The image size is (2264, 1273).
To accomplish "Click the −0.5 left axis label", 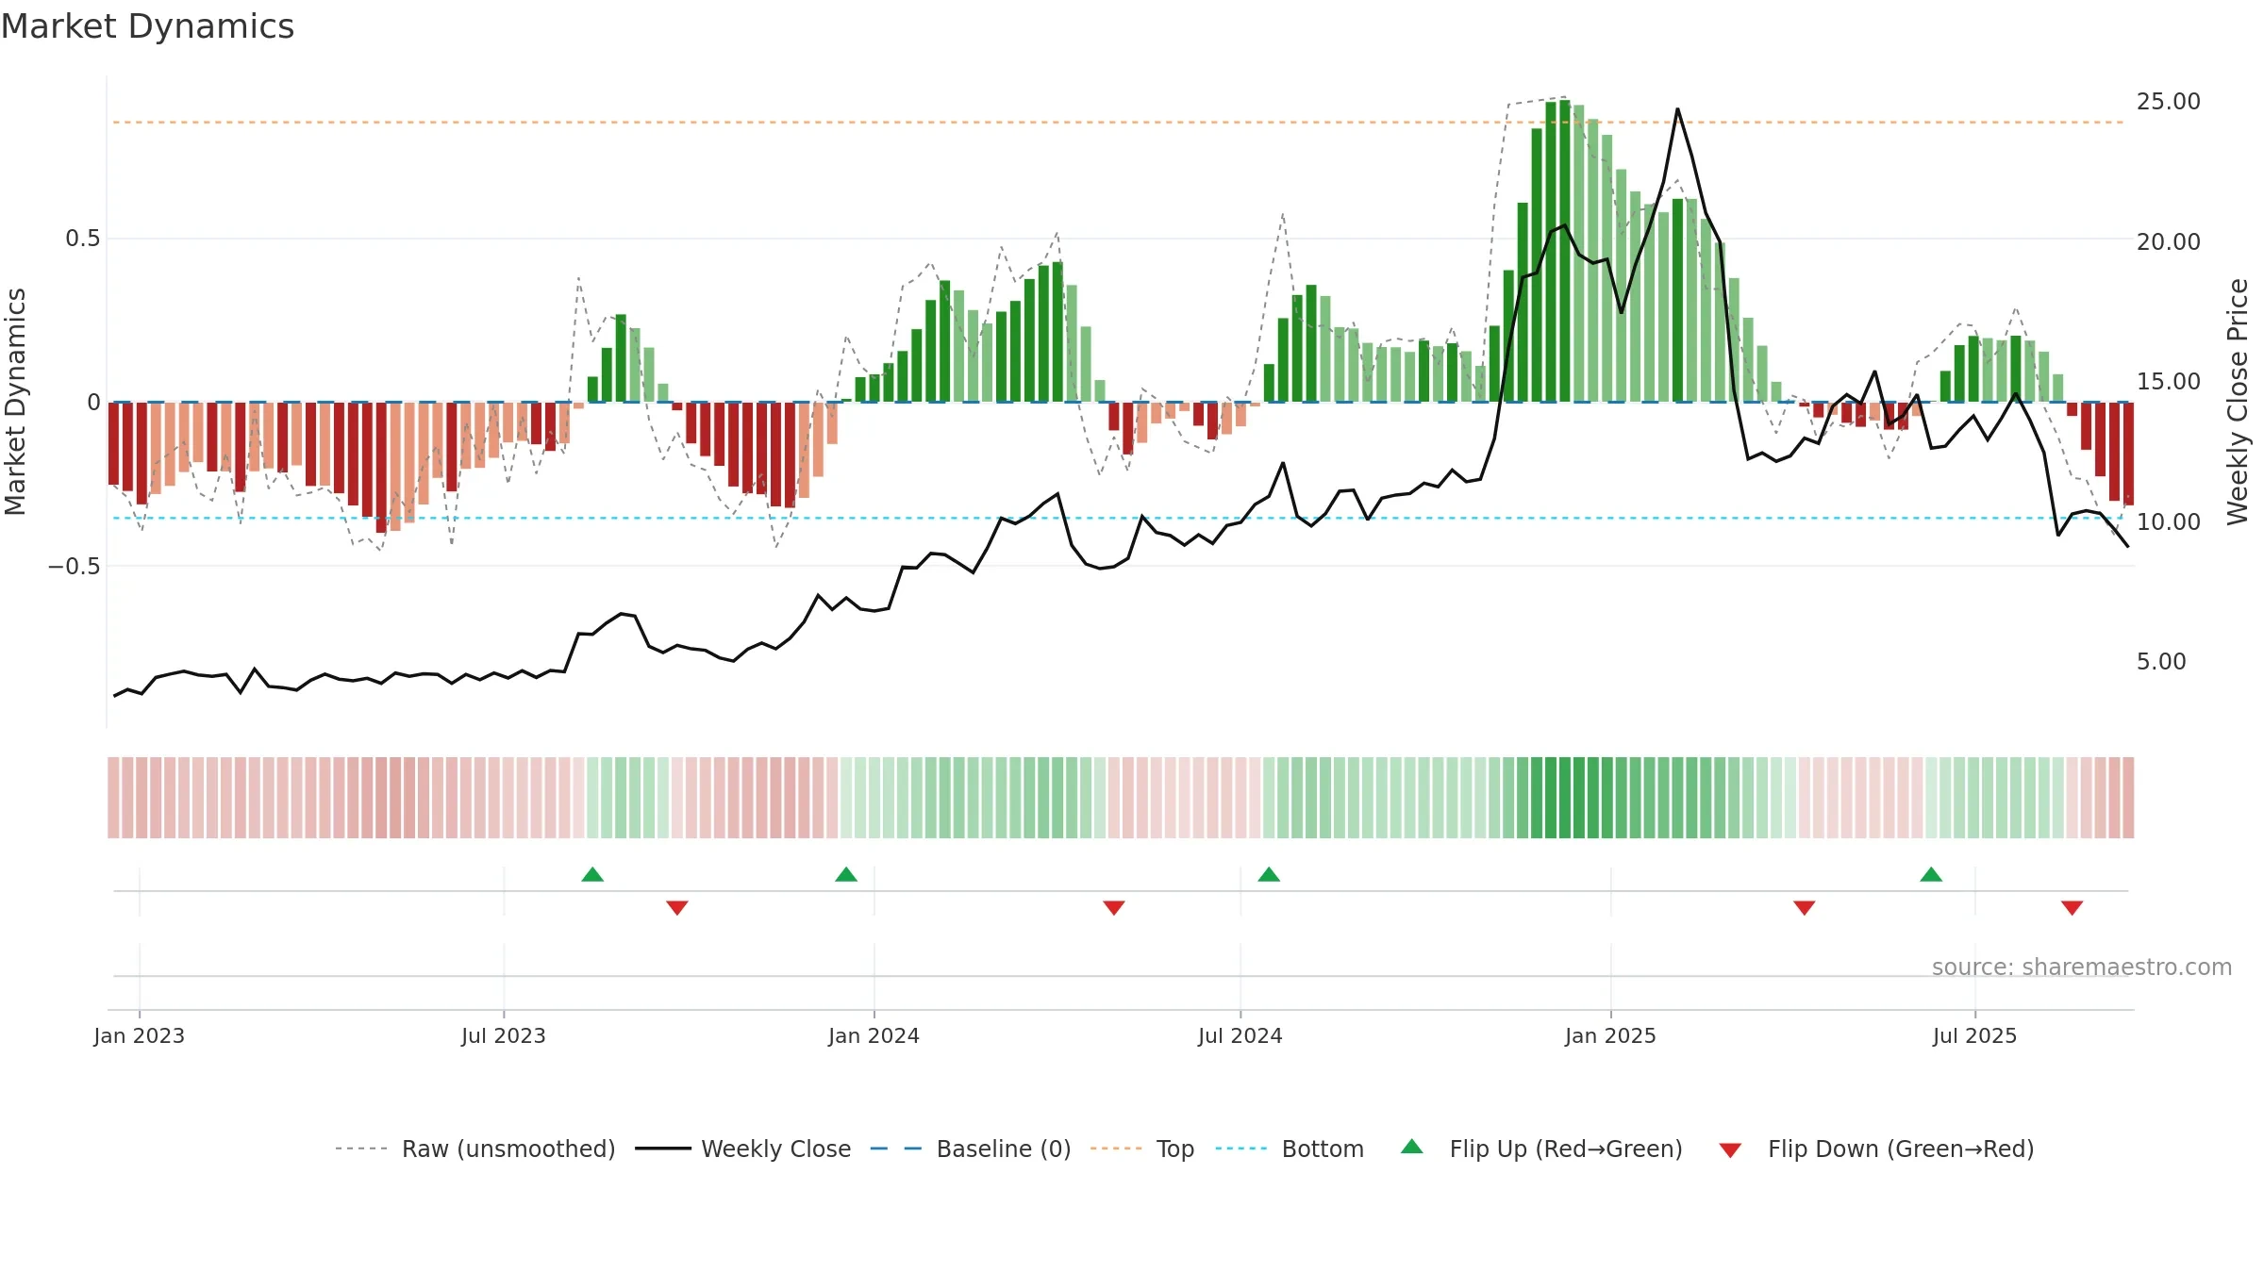I will tap(74, 567).
